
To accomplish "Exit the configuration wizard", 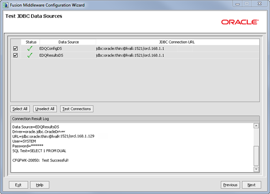I will (18, 185).
